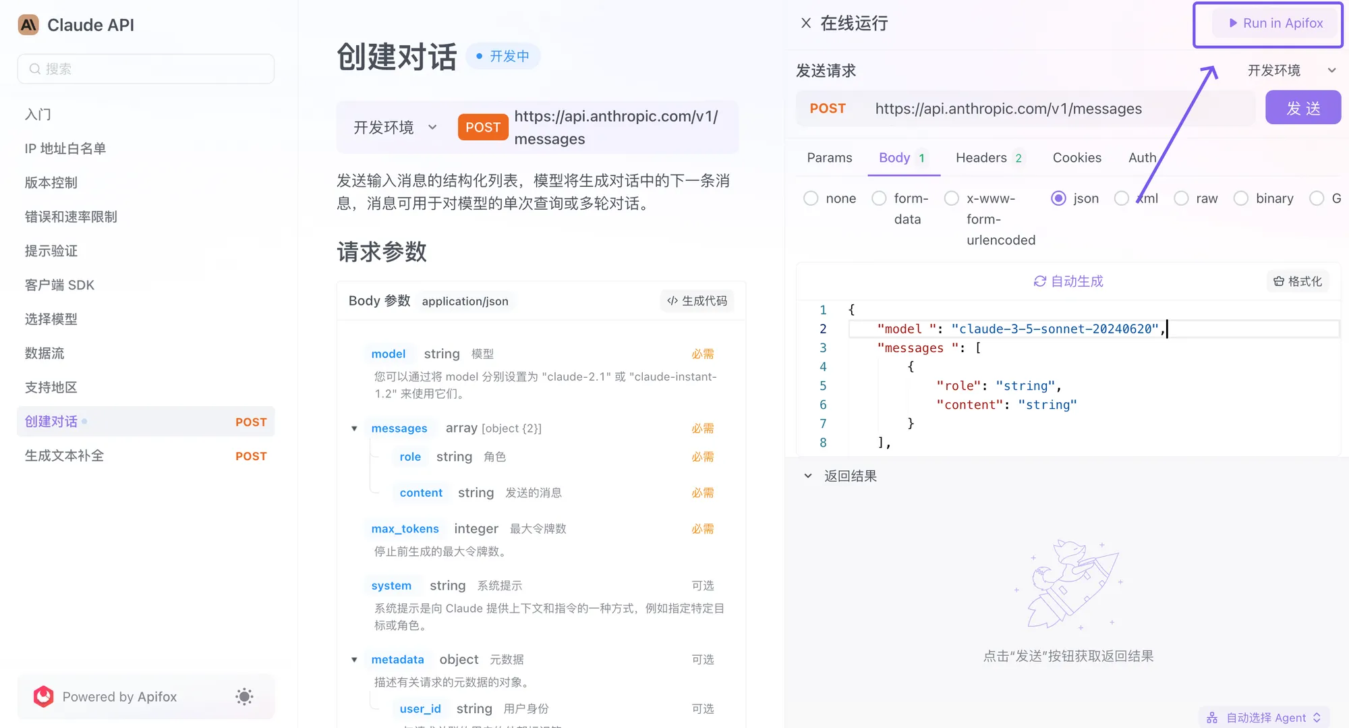Select 创建对话 POST sidebar item
The height and width of the screenshot is (728, 1349).
(x=146, y=421)
